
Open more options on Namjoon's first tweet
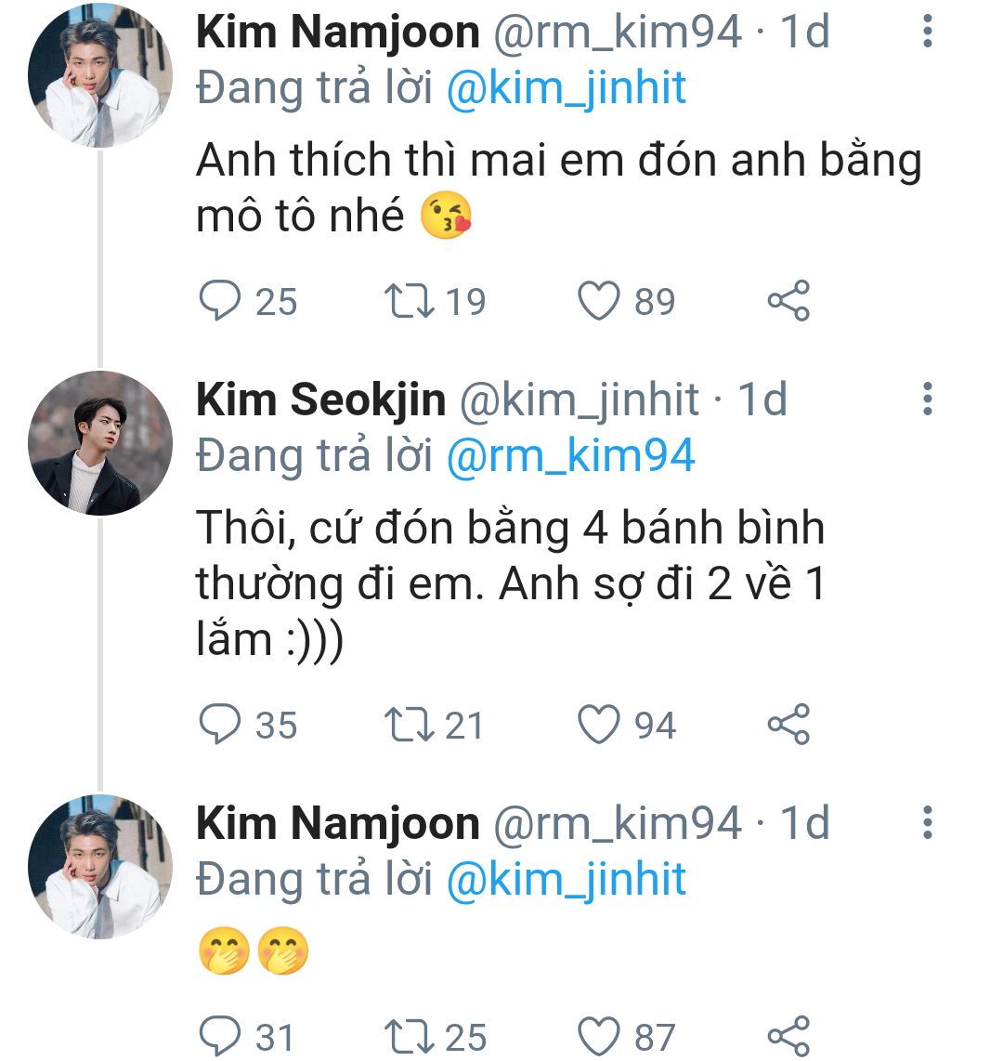tap(927, 32)
